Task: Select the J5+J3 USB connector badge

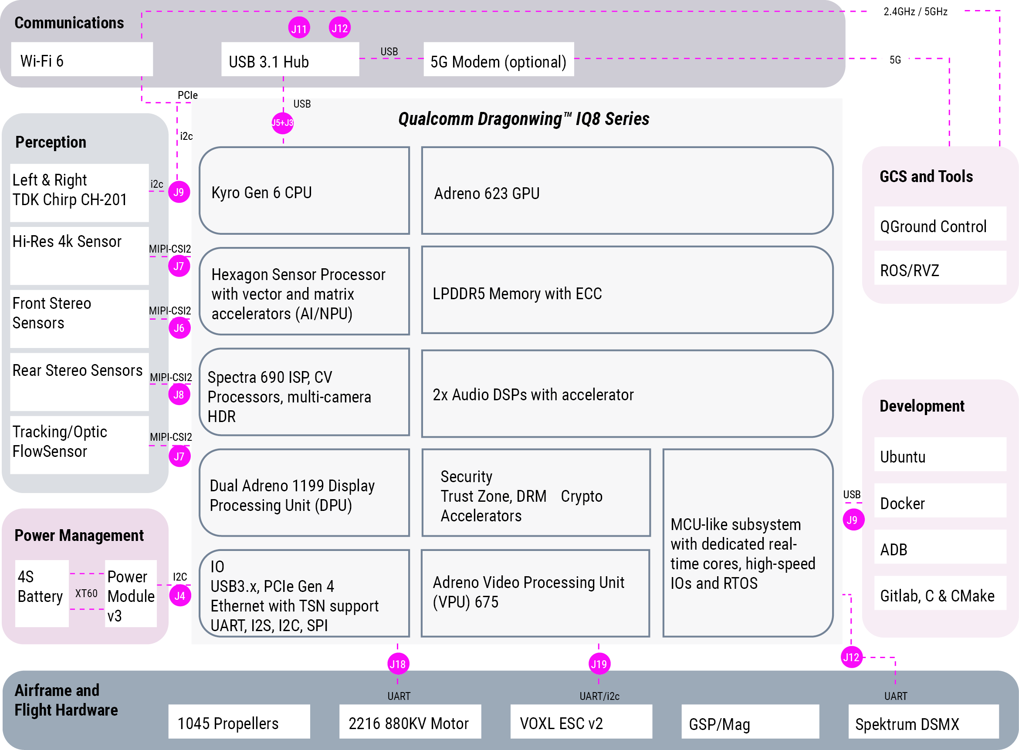Action: (x=282, y=123)
